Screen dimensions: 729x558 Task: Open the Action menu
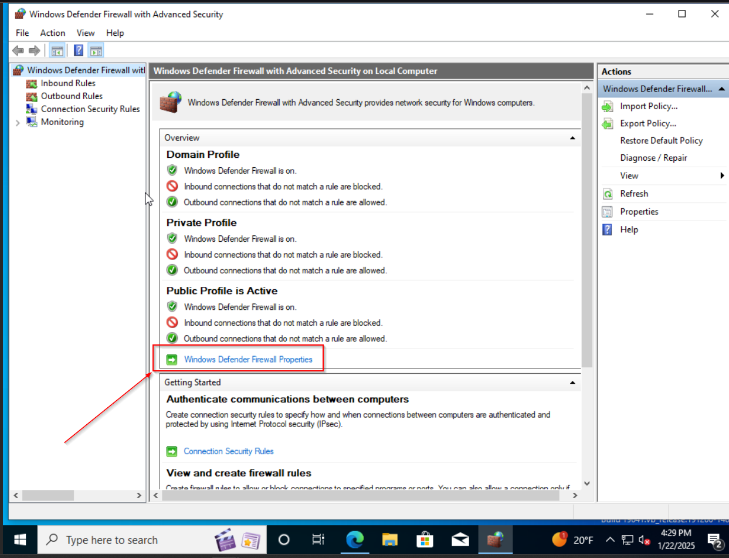tap(53, 33)
